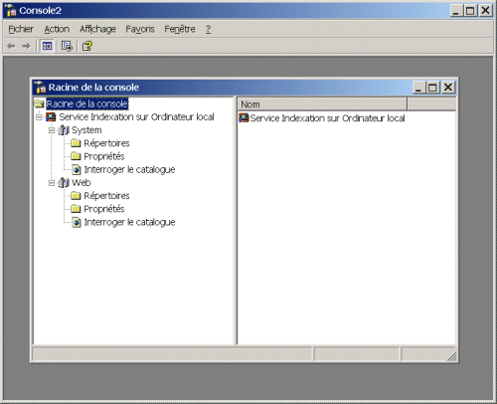Collapse the System catalog node
The image size is (497, 404).
[x=52, y=130]
